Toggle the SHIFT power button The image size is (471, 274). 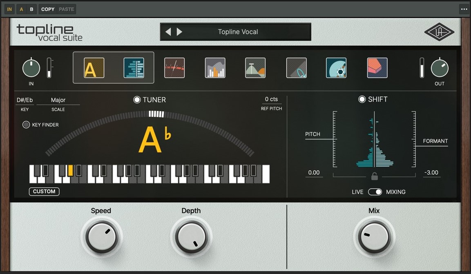coord(362,99)
